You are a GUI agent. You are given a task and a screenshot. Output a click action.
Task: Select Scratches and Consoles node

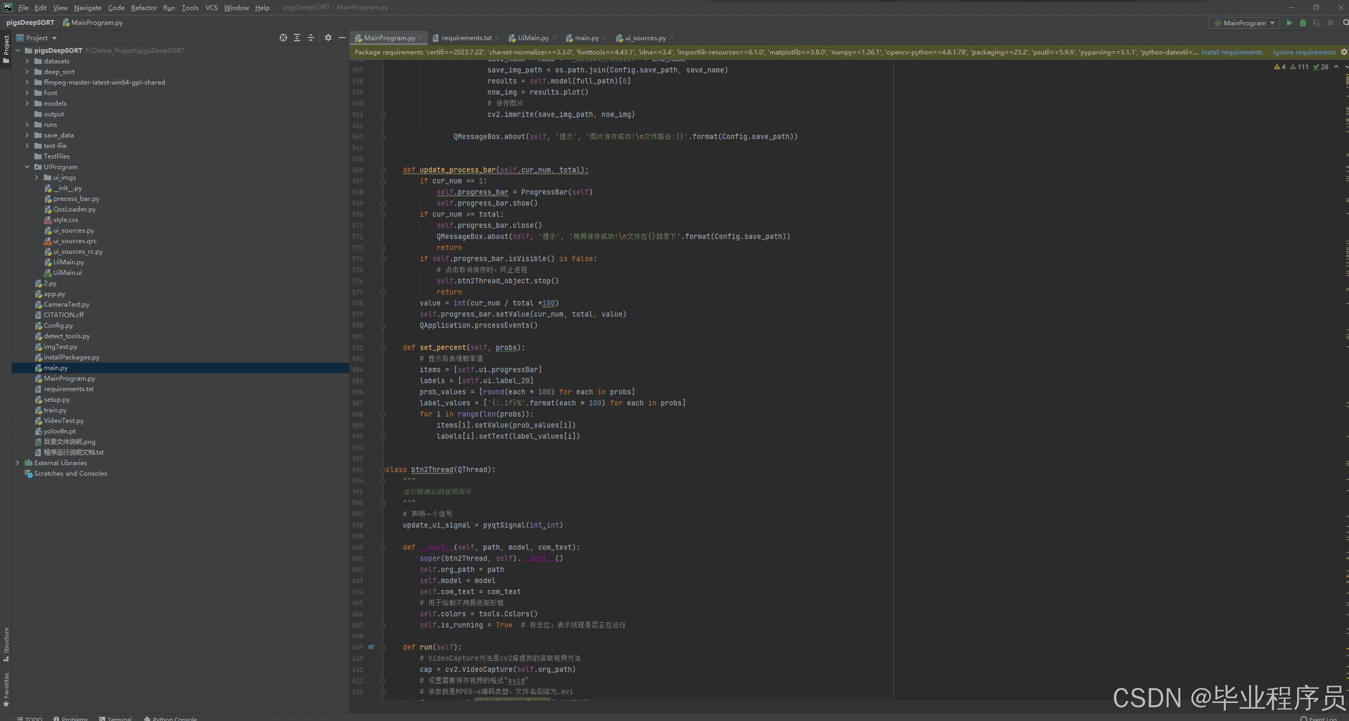[x=70, y=474]
